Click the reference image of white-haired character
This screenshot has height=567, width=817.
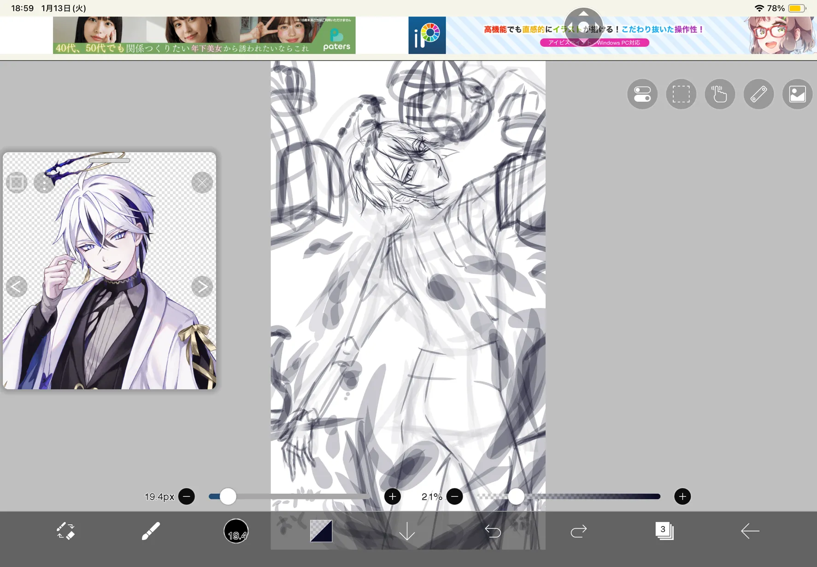(x=109, y=271)
